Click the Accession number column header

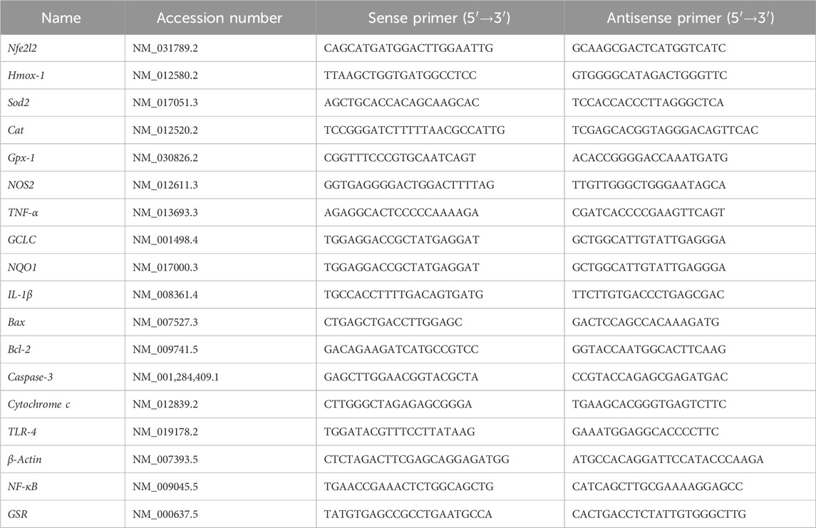220,18
